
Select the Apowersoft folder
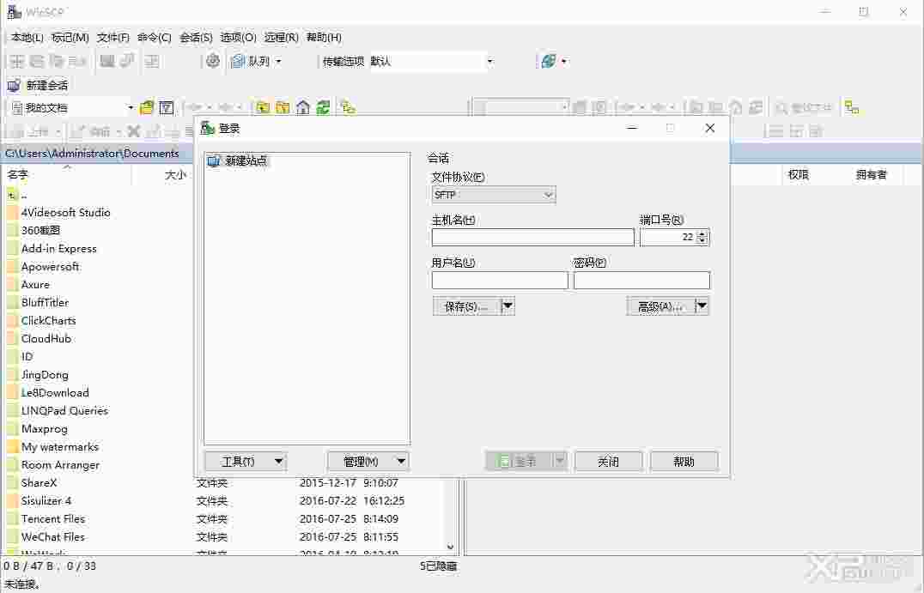(50, 267)
